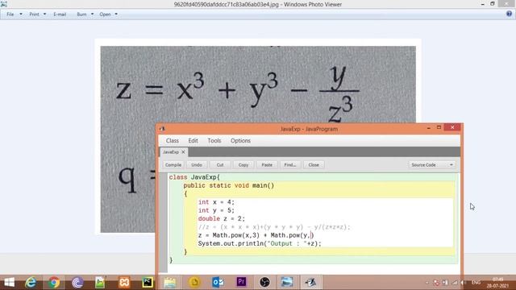Viewport: 516px width, 290px height.
Task: Open the Tools menu in BlueJ editor
Action: point(214,140)
